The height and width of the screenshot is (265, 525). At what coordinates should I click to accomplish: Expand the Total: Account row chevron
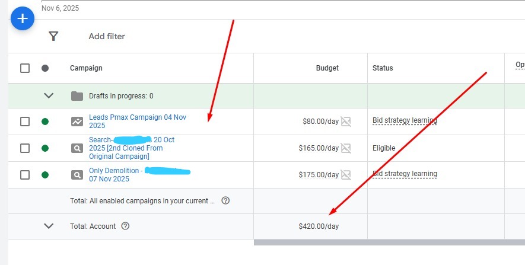(49, 226)
